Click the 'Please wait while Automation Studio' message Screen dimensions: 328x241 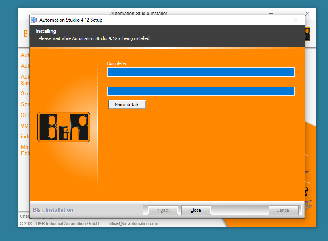tap(95, 38)
